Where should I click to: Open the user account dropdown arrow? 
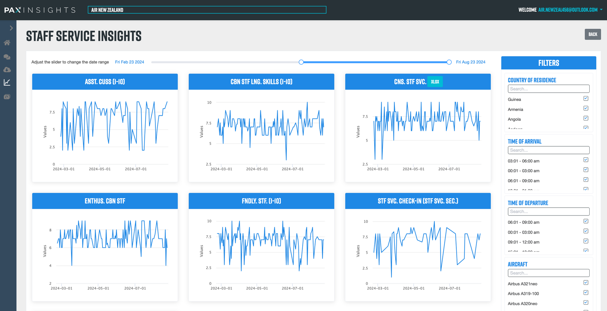point(601,10)
